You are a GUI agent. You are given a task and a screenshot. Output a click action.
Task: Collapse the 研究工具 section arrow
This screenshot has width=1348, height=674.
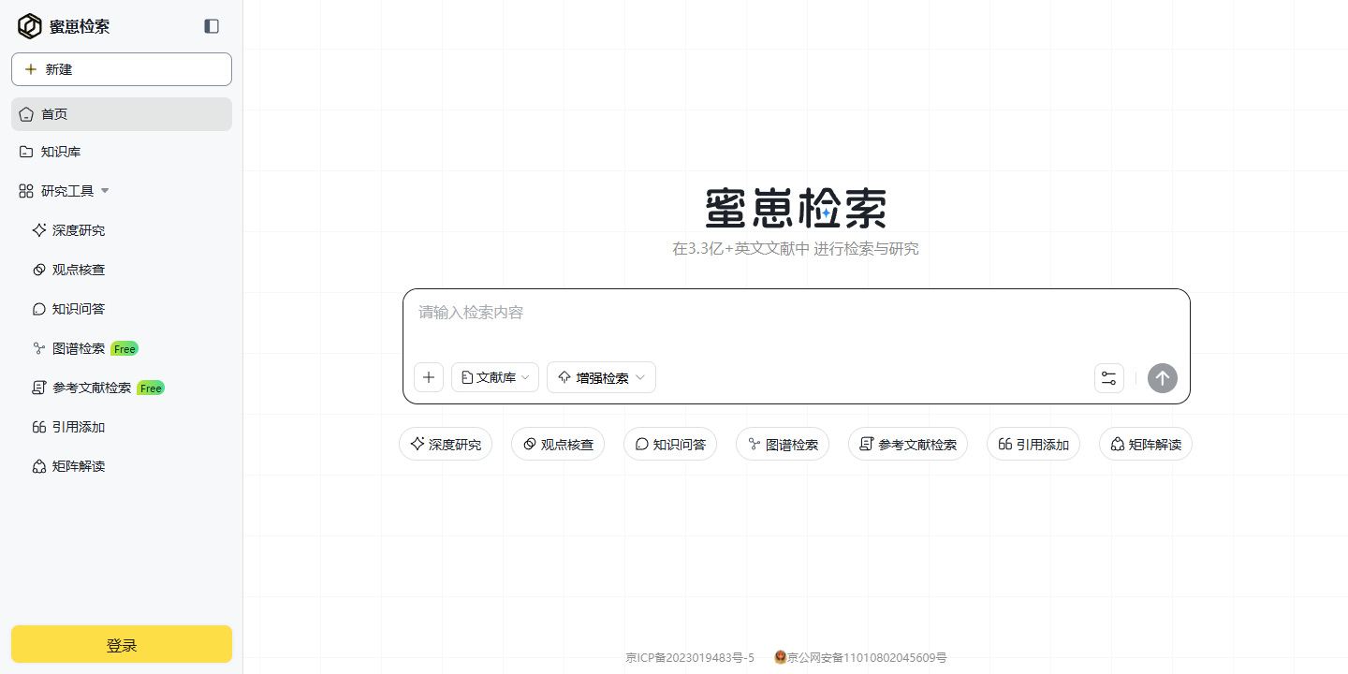coord(105,191)
